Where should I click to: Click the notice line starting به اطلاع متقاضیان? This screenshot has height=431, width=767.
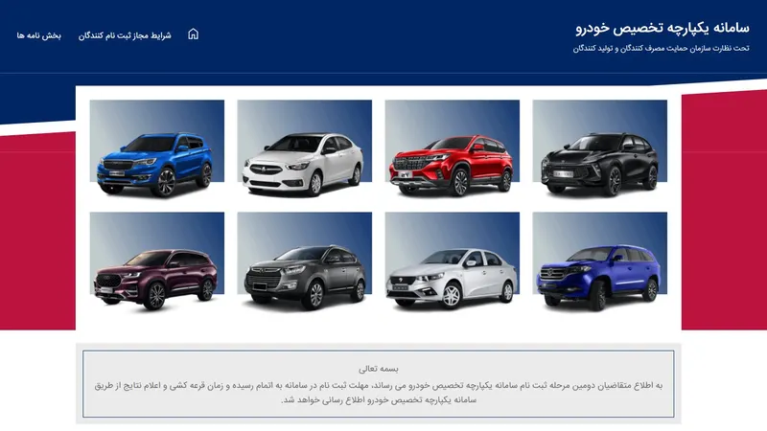pos(379,386)
